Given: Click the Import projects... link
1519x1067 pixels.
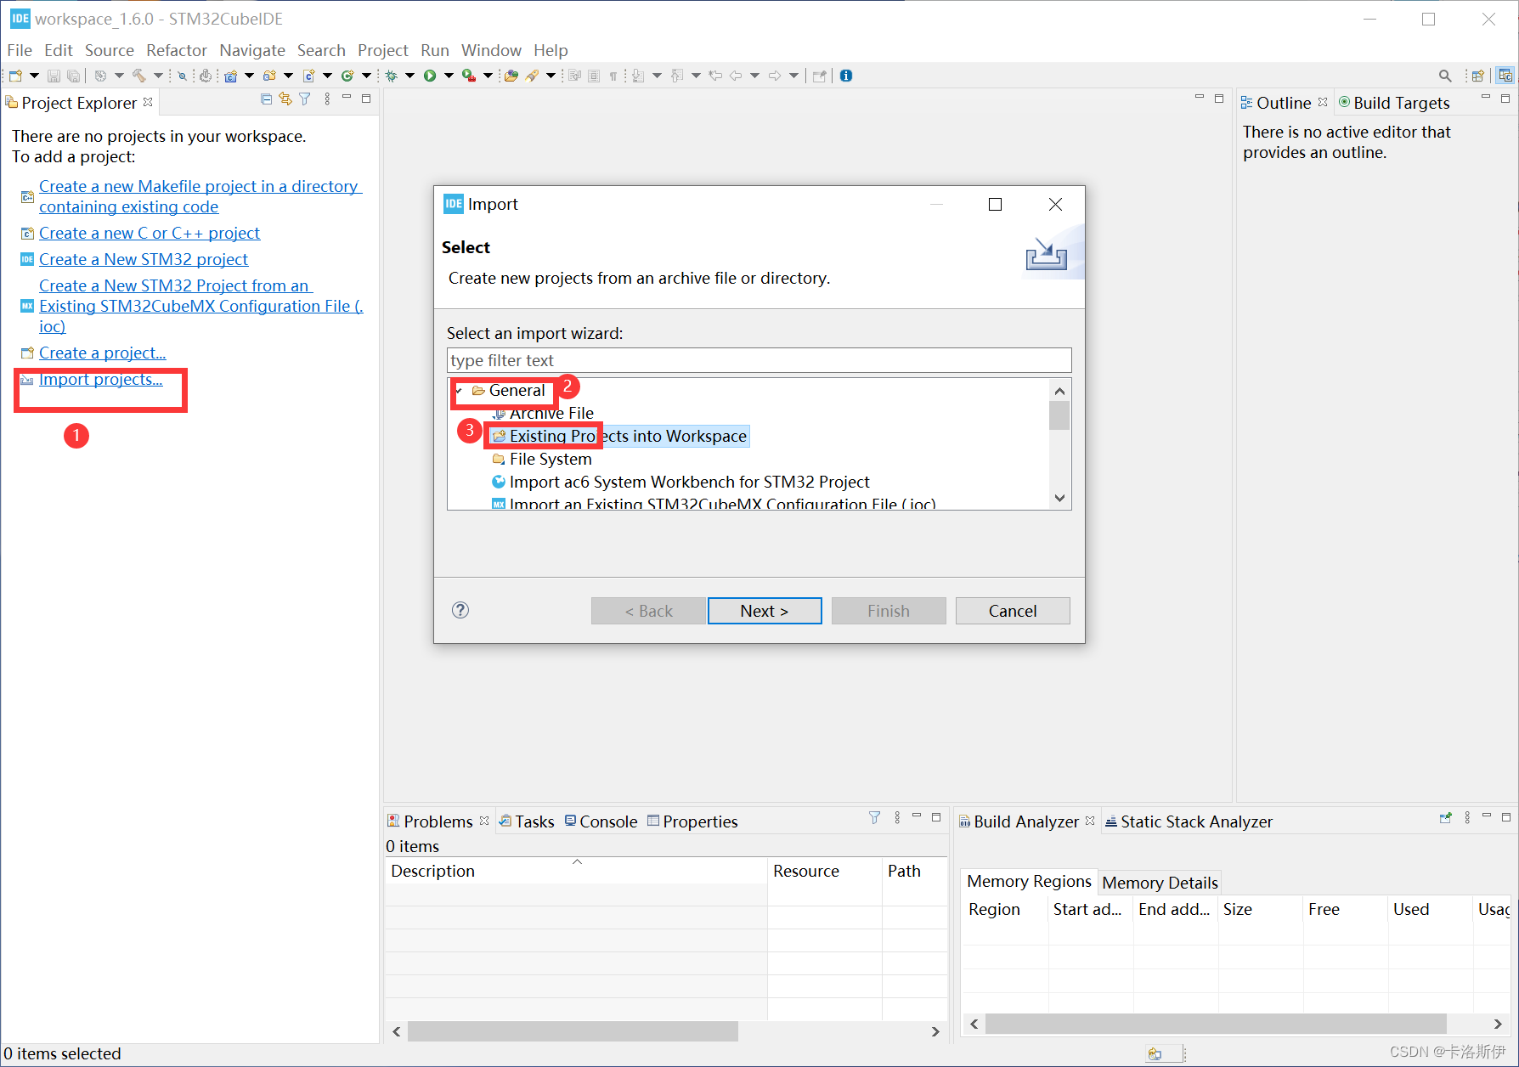Looking at the screenshot, I should click(100, 379).
